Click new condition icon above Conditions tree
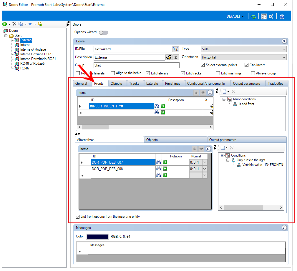Screen dimensions: 297x271 tap(223, 148)
